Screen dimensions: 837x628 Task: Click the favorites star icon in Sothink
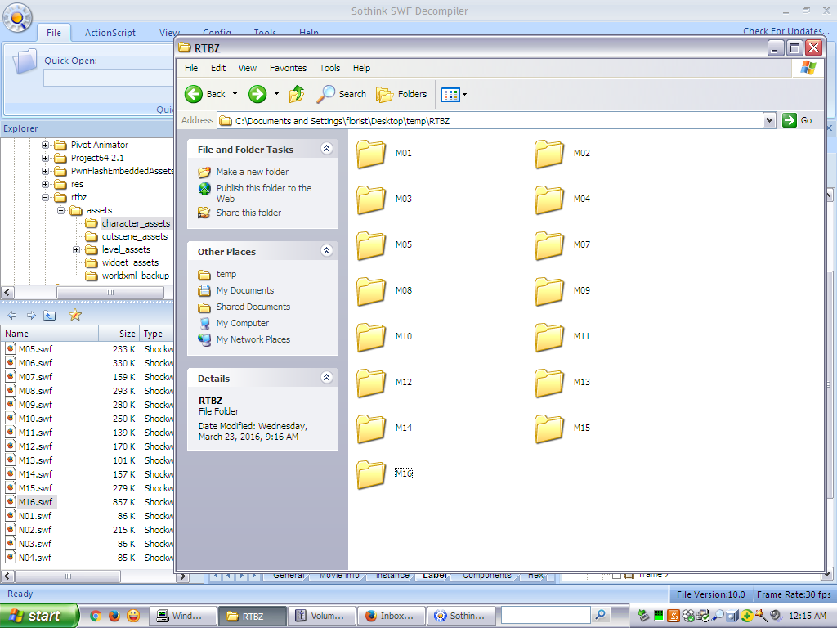(x=74, y=315)
